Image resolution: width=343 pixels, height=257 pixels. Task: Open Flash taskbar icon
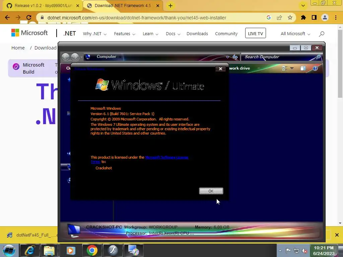pos(113,250)
